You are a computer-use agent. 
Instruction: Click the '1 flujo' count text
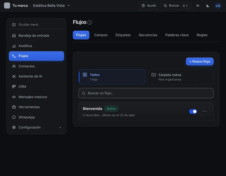[94, 80]
